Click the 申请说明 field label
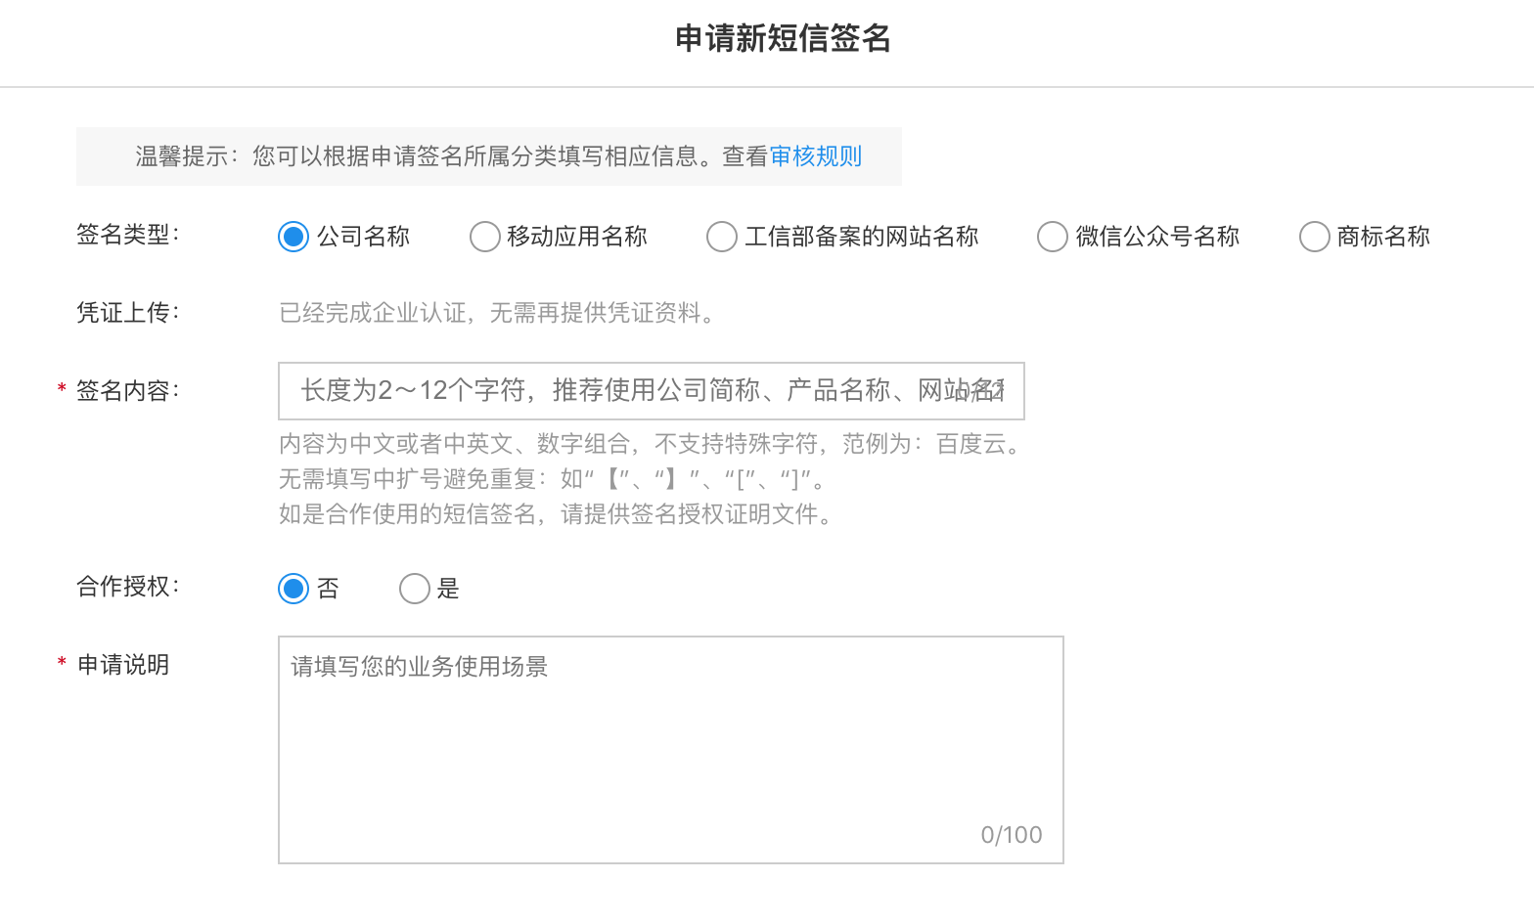The image size is (1534, 923). click(123, 665)
